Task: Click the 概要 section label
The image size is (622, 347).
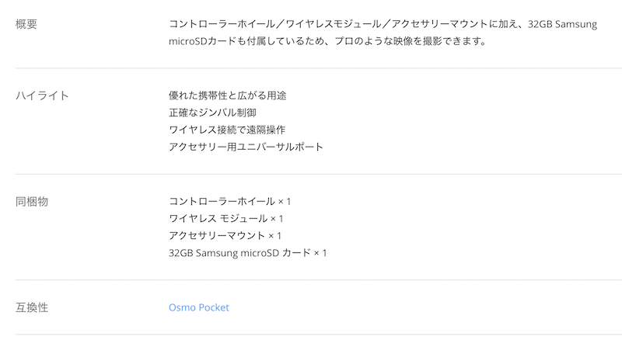Action: point(26,24)
